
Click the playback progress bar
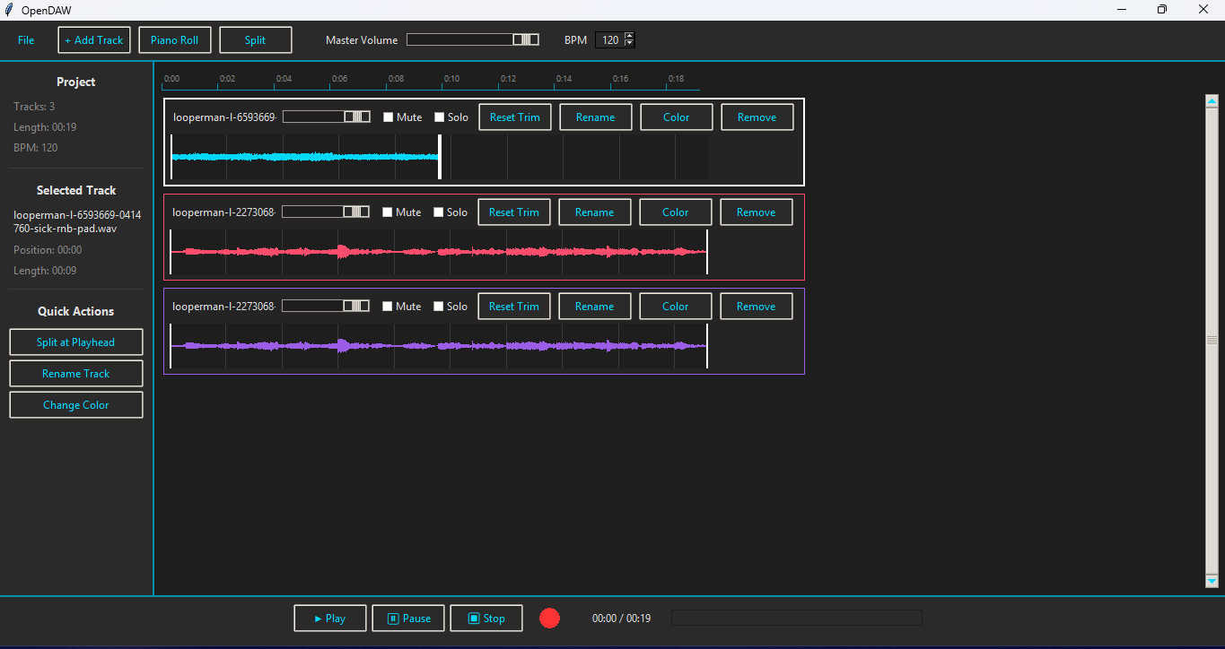[x=797, y=618]
